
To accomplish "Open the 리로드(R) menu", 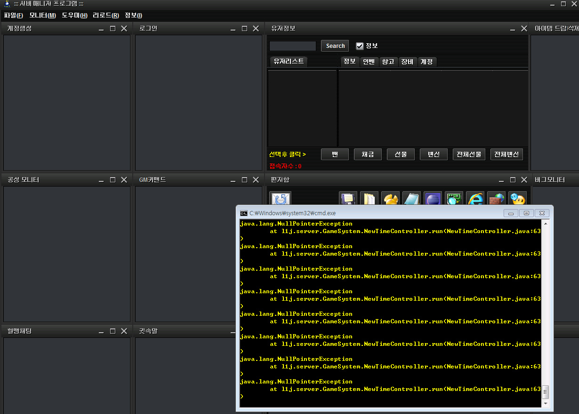I will 105,16.
